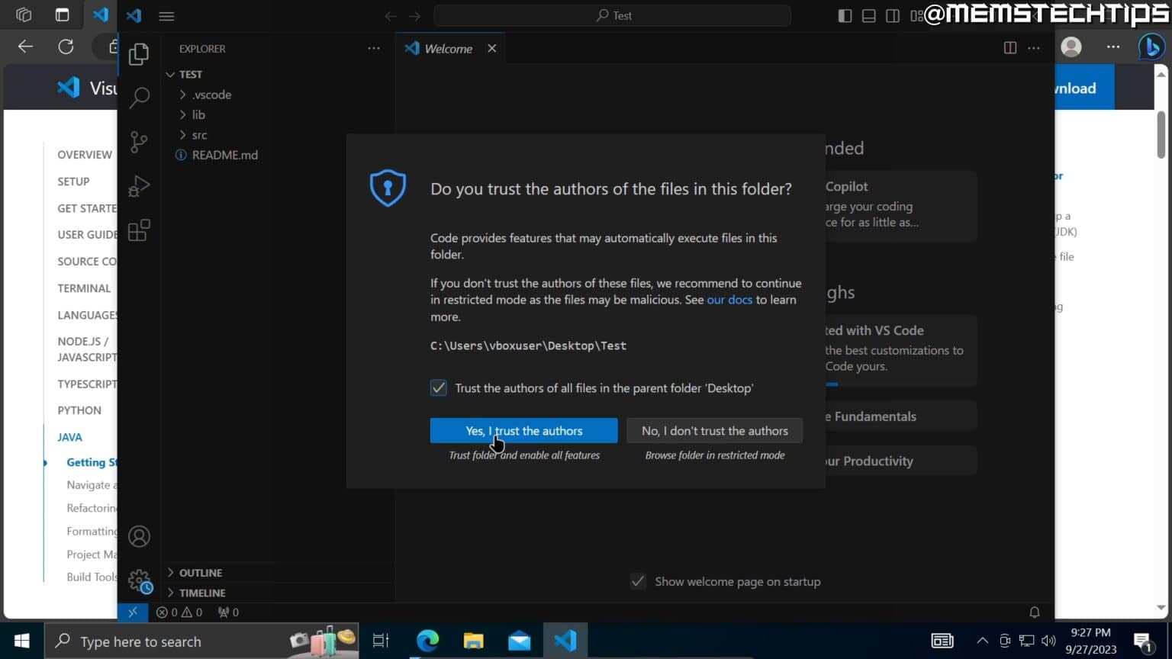This screenshot has width=1172, height=659.
Task: Toggle Show welcome page on startup
Action: [638, 581]
